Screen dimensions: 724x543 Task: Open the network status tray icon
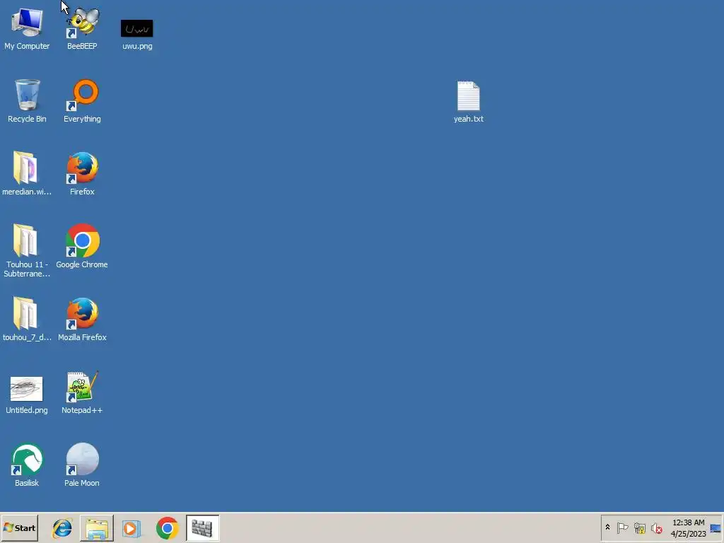[x=639, y=527]
